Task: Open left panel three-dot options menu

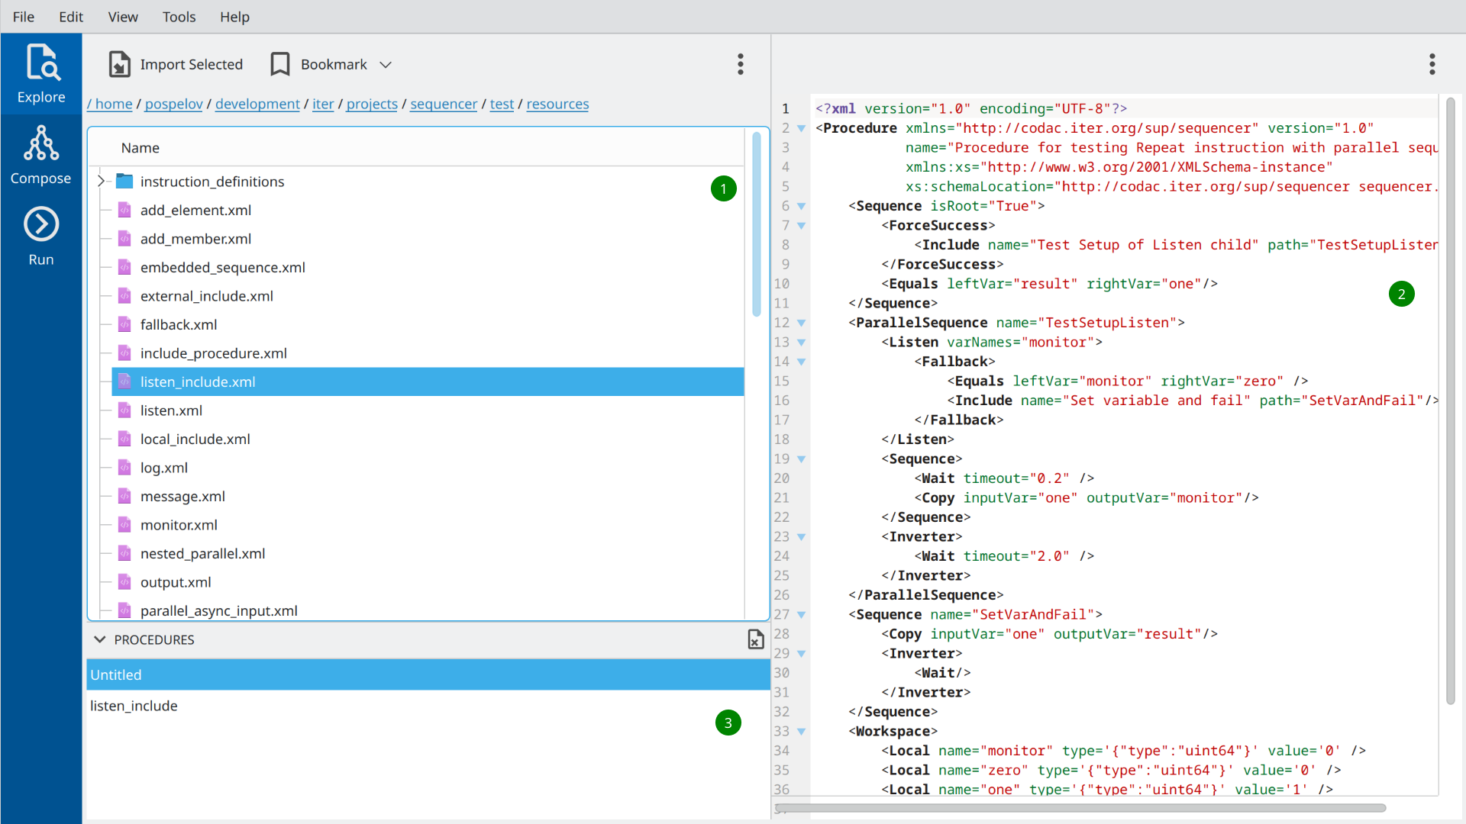Action: click(740, 65)
